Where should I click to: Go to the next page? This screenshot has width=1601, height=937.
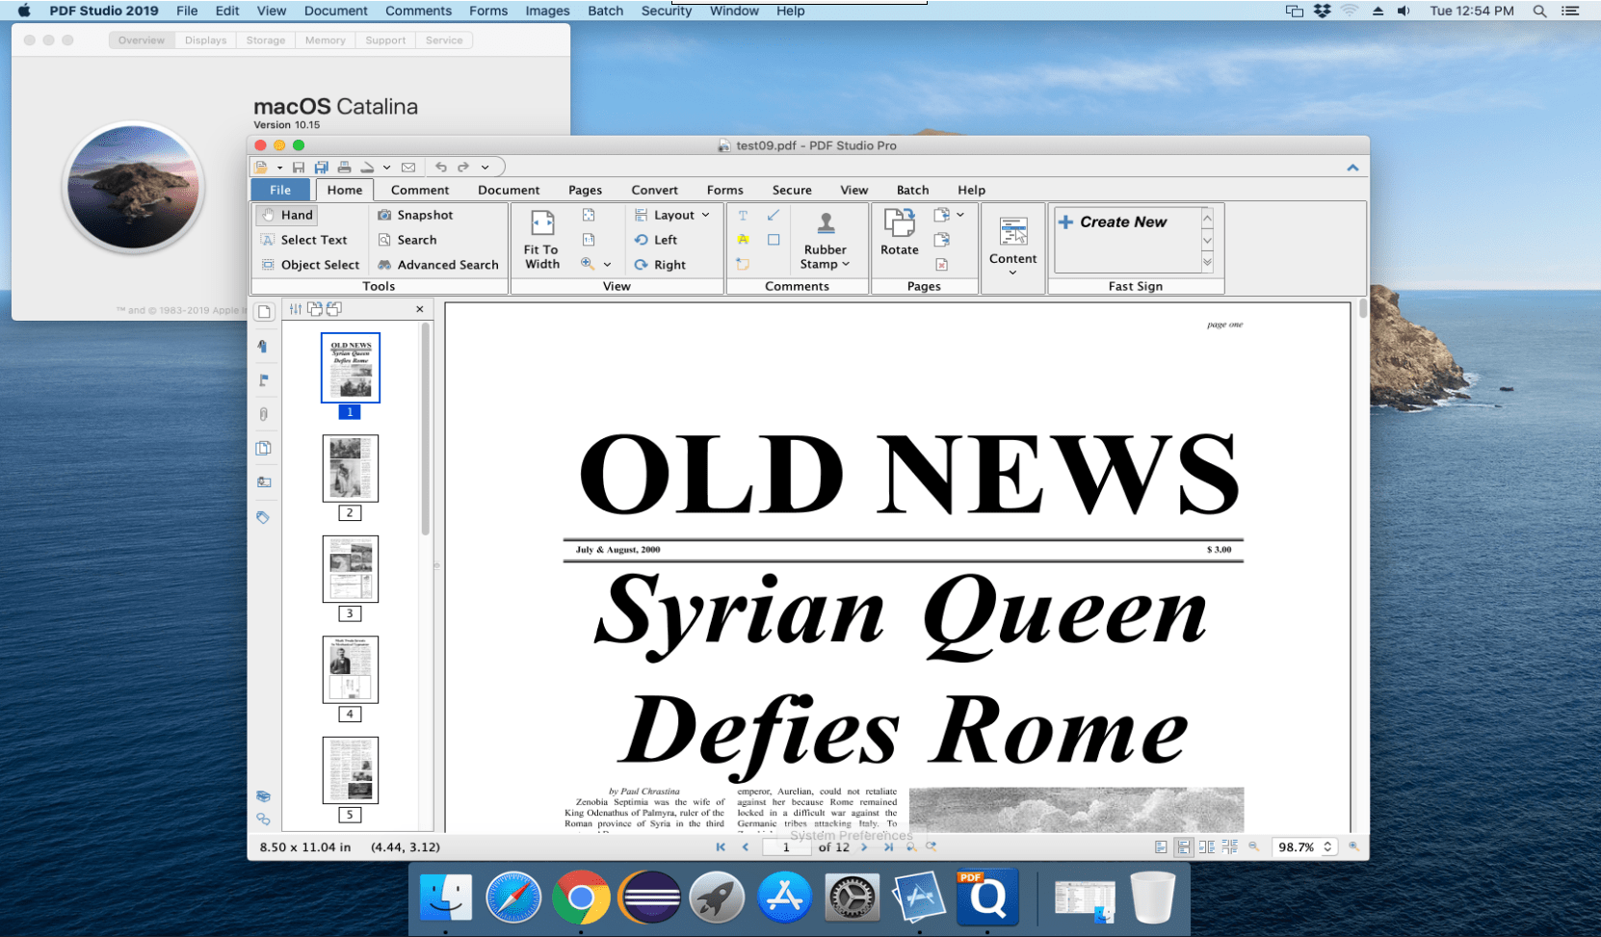(x=864, y=847)
